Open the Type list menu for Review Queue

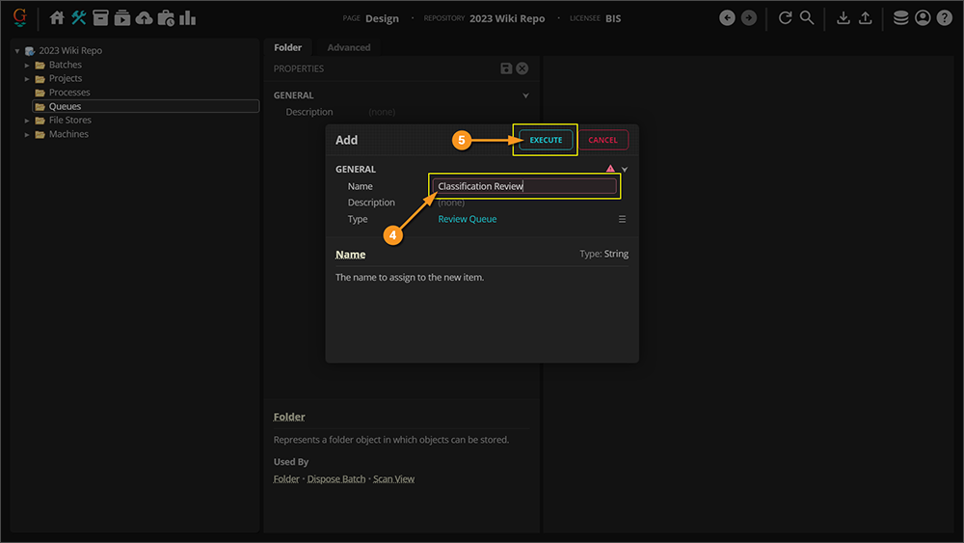pos(623,220)
